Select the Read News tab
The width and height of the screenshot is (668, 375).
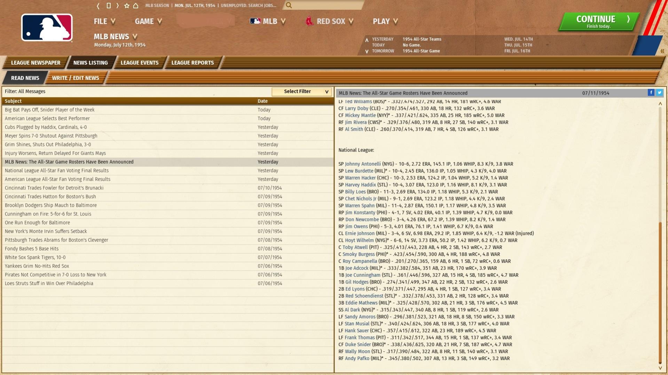pyautogui.click(x=25, y=78)
